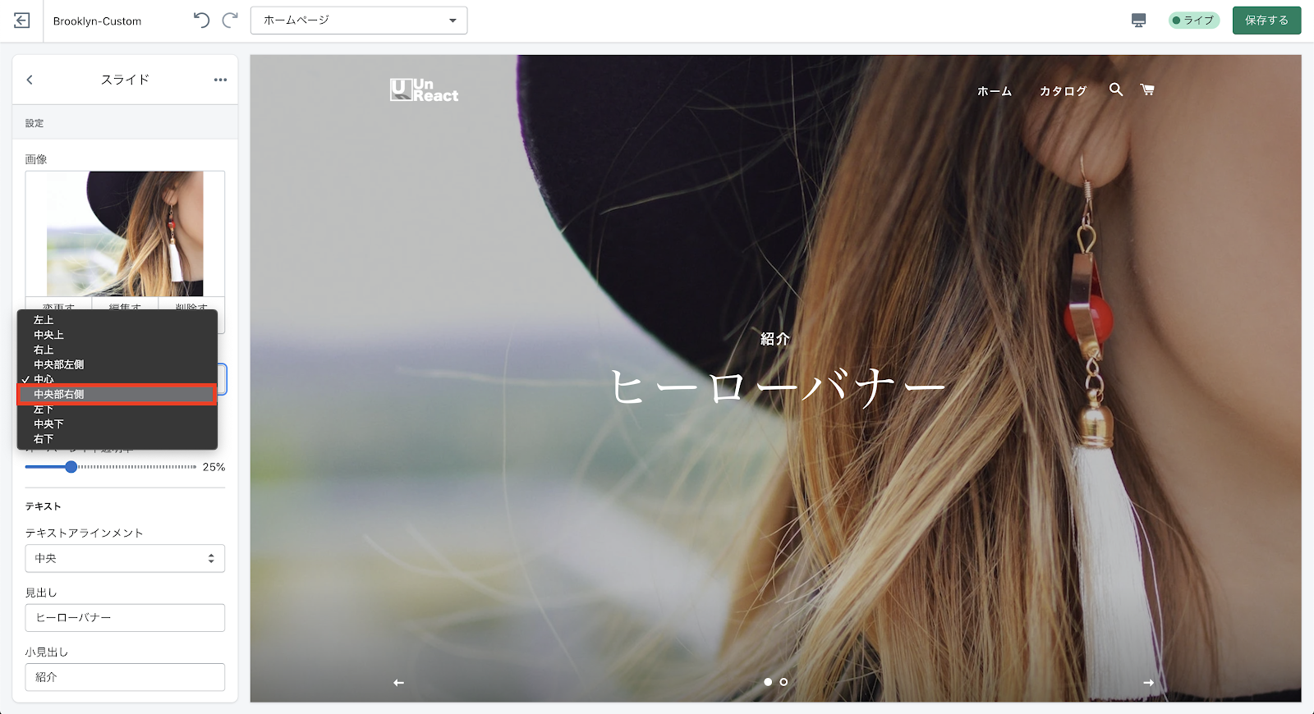Open the shopping cart icon

(x=1147, y=89)
